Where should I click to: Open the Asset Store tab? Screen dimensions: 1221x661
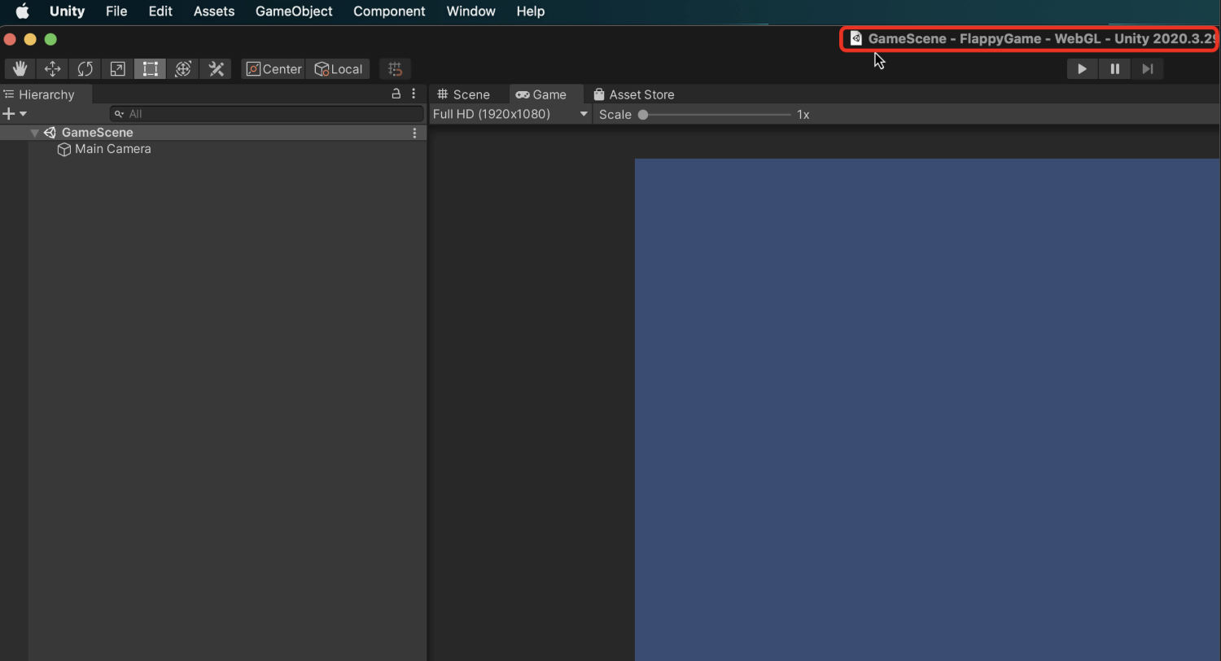634,94
